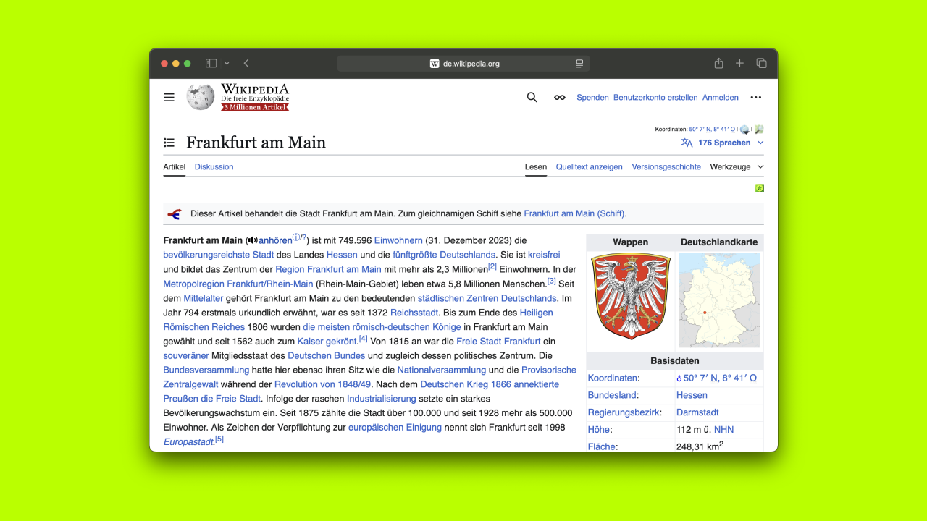The height and width of the screenshot is (521, 927).
Task: Play pronunciation via the speaker icon
Action: pos(251,240)
